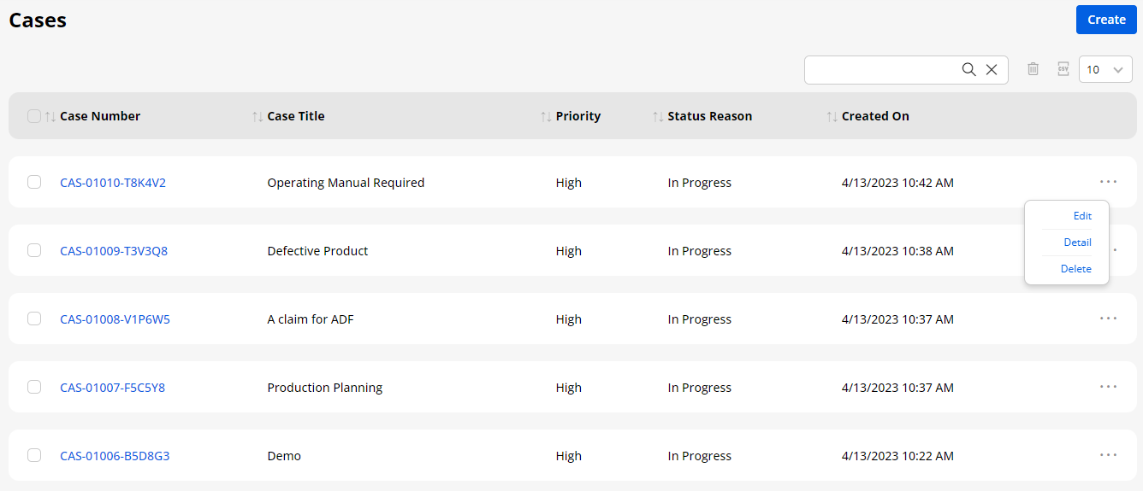The height and width of the screenshot is (491, 1143).
Task: Open three-dot menu for A claim for ADF
Action: 1108,319
